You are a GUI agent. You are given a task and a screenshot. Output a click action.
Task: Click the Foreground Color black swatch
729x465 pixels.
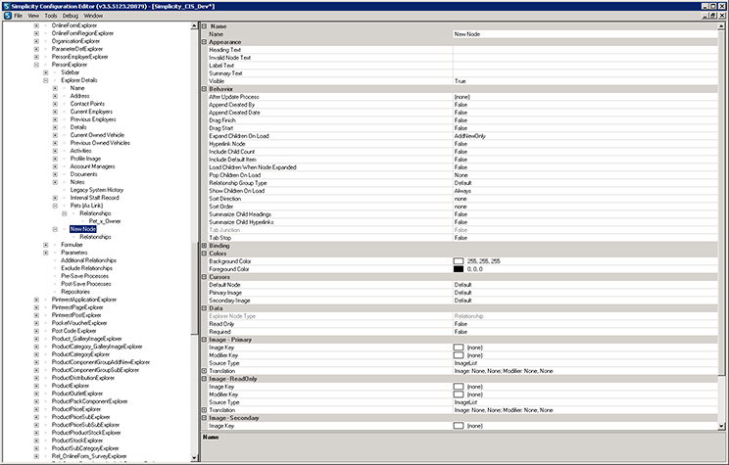(x=459, y=269)
